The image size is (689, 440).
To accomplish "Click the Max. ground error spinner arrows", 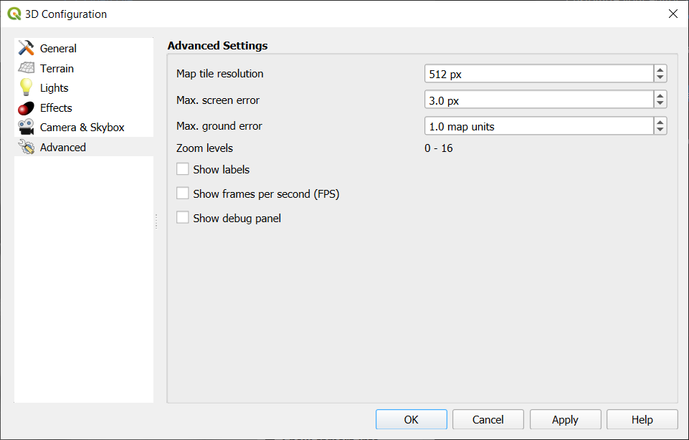I will point(660,125).
